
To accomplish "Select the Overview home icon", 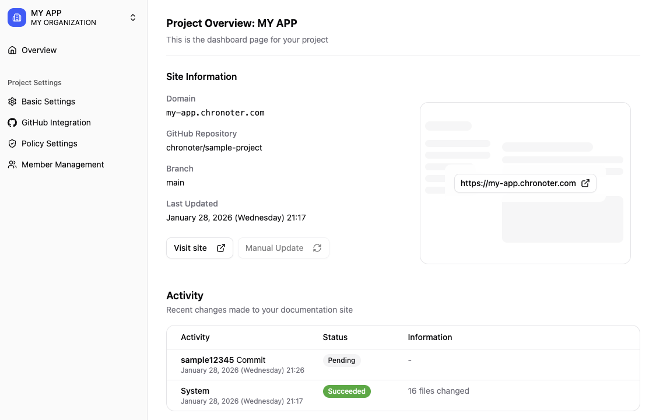I will point(12,50).
